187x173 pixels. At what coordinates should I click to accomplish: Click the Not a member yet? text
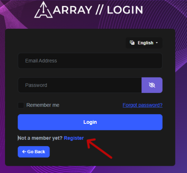[40, 138]
